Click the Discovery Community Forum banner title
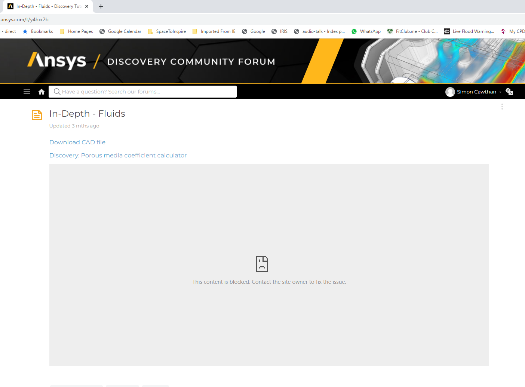 click(x=191, y=62)
